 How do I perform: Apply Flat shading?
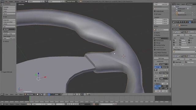pyautogui.click(x=12, y=34)
